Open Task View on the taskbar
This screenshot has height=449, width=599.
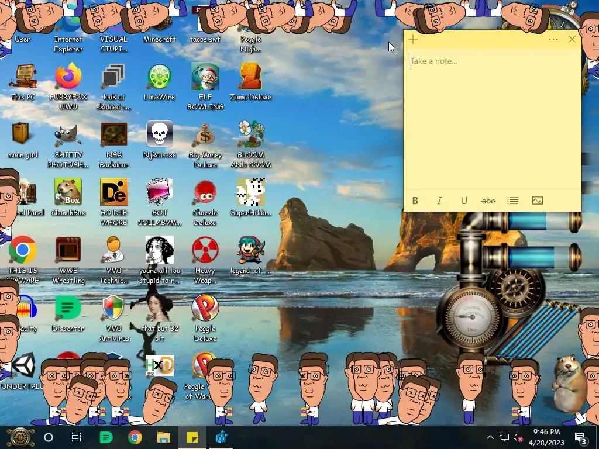coord(77,437)
